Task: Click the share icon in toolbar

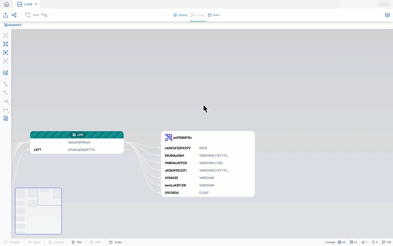Action: click(x=14, y=15)
